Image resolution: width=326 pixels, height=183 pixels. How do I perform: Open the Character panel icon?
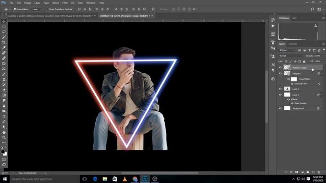click(273, 65)
